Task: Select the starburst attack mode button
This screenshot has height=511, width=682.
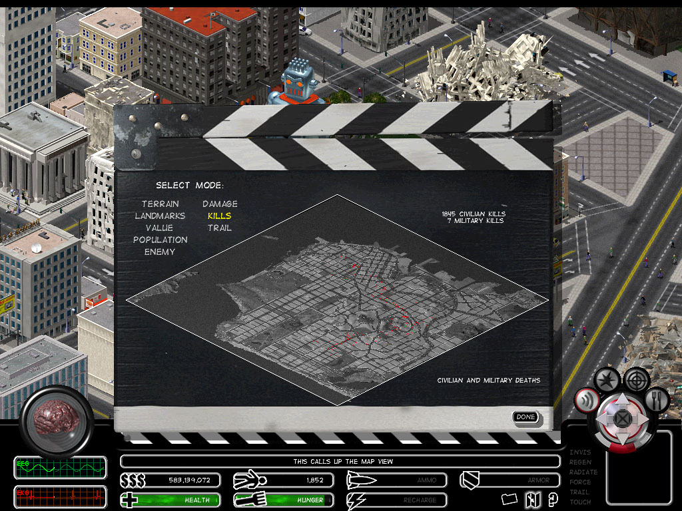Action: 607,380
